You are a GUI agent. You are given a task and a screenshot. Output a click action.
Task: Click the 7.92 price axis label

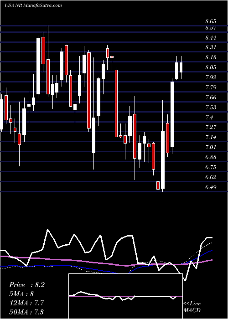tap(211, 77)
